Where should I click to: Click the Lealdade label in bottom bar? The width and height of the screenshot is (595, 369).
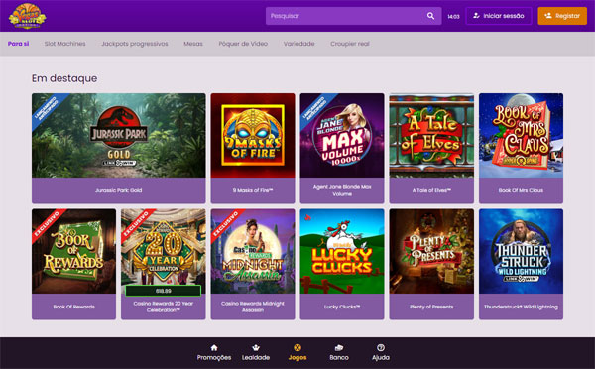click(x=256, y=358)
